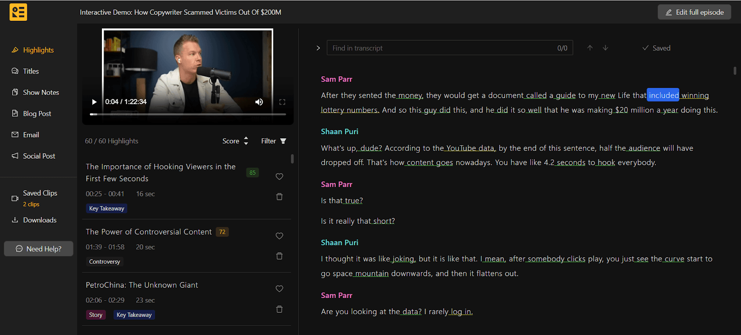This screenshot has height=335, width=741.
Task: Favorite 'Power of Controversial Content' highlight
Action: click(x=279, y=236)
